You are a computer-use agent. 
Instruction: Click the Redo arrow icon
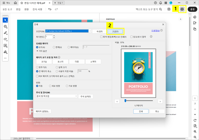[x=56, y=9]
